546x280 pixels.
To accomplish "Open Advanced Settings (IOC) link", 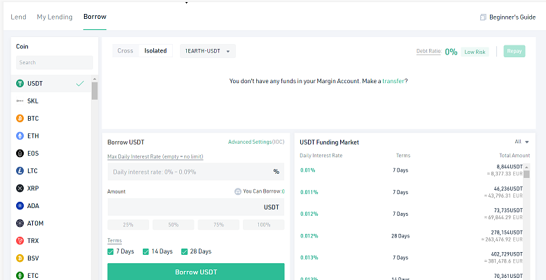I will [256, 142].
